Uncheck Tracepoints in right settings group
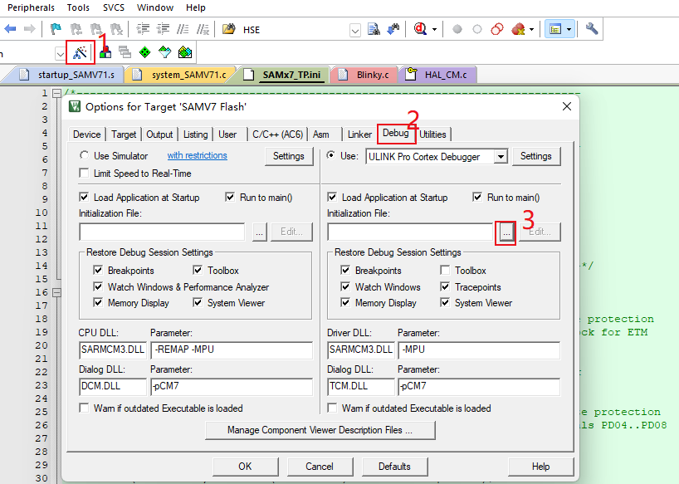 pos(446,287)
